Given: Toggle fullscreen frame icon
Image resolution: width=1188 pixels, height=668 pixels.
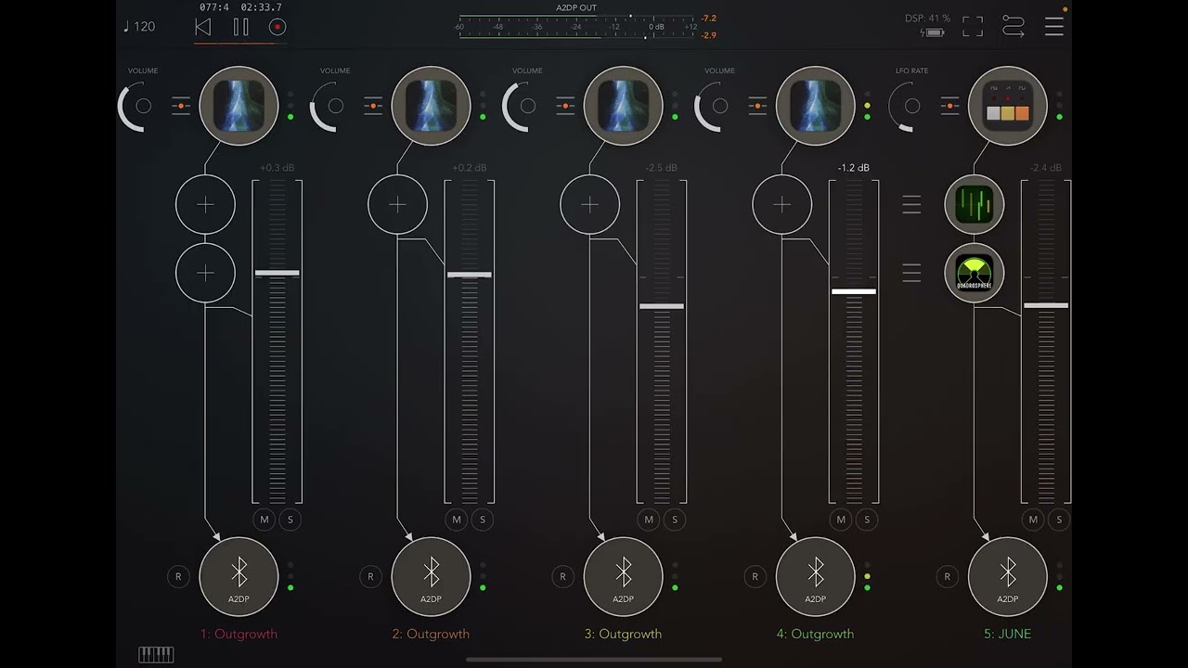Looking at the screenshot, I should pyautogui.click(x=972, y=27).
